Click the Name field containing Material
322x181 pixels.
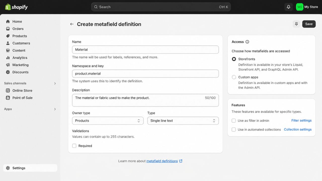tap(145, 50)
